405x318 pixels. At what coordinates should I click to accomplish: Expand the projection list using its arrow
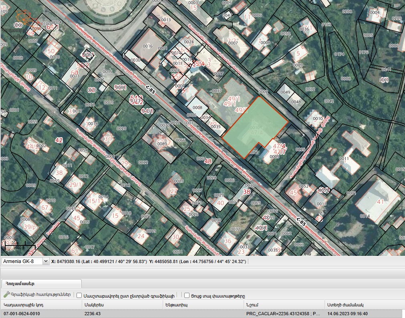coord(46,261)
